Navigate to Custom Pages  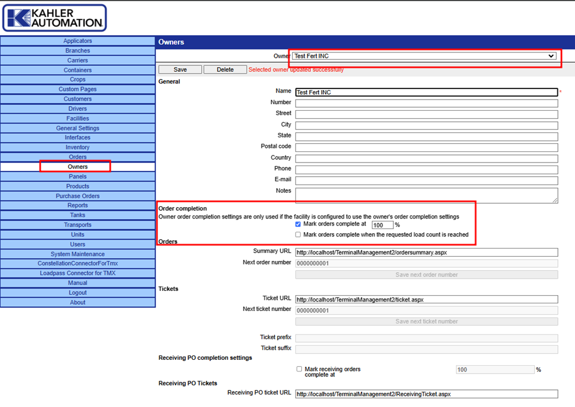pyautogui.click(x=77, y=89)
